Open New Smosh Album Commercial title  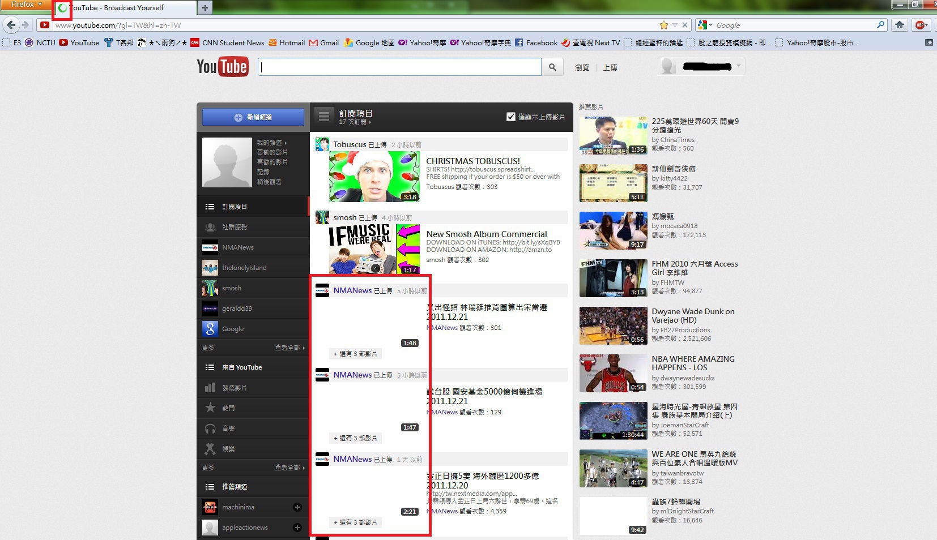coord(487,234)
